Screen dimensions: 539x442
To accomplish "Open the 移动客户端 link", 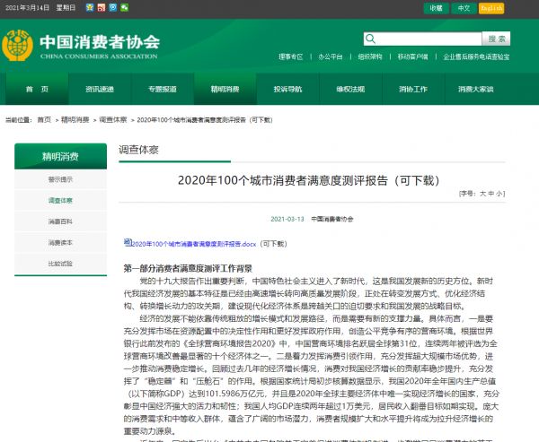I will pos(412,57).
